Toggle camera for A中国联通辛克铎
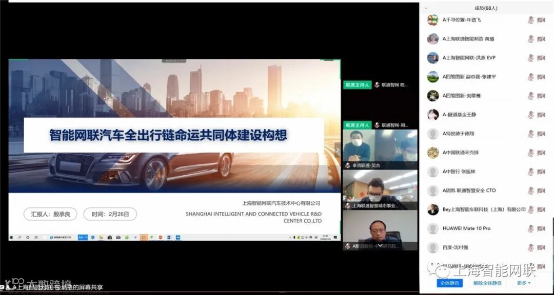 [x=541, y=153]
